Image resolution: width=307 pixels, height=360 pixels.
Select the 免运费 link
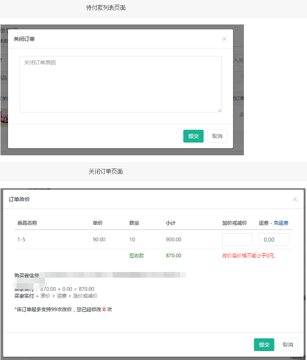point(281,223)
